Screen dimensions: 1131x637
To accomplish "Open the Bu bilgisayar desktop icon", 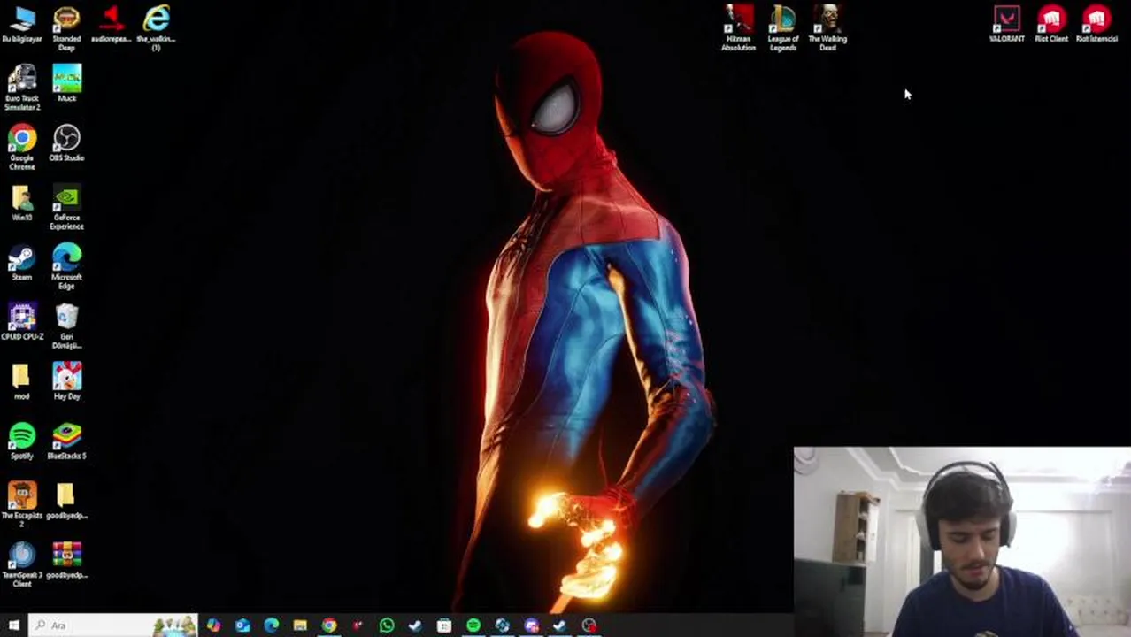I will point(22,24).
